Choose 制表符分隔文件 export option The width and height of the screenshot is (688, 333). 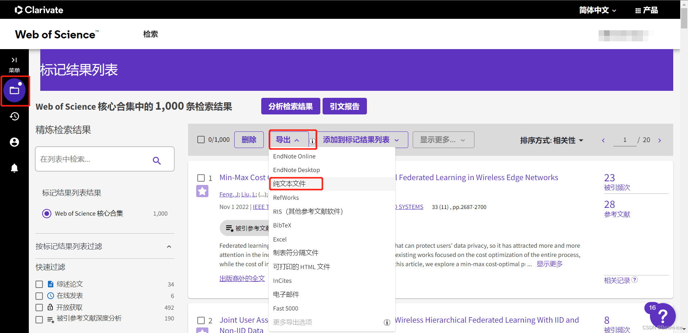(x=332, y=253)
